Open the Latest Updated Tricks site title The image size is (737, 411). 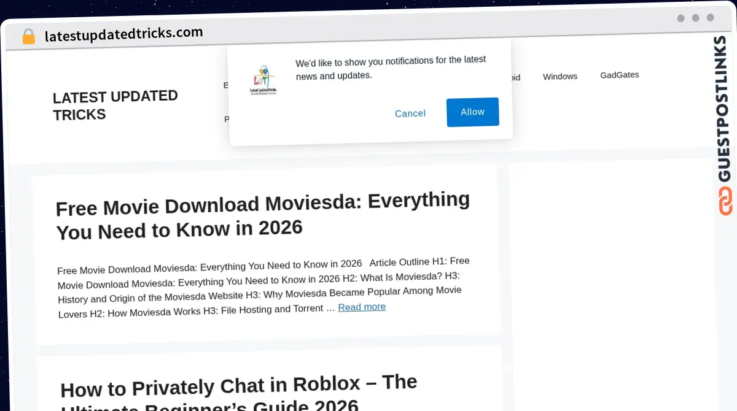coord(115,106)
